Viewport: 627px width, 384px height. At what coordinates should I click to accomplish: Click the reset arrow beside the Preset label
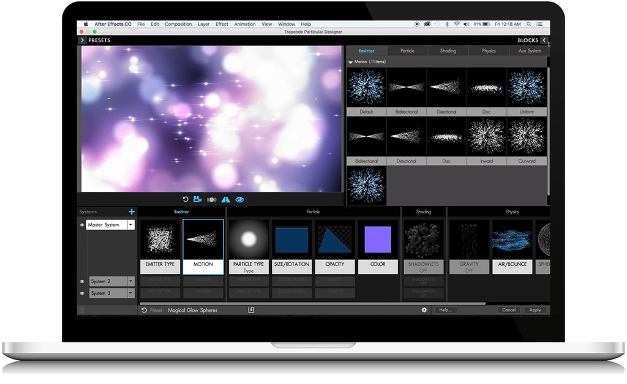(145, 310)
